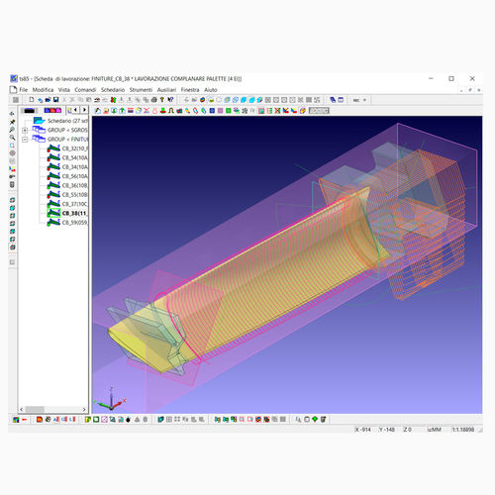495x495 pixels.
Task: Select the CB_59(059 operation row
Action: pyautogui.click(x=67, y=223)
